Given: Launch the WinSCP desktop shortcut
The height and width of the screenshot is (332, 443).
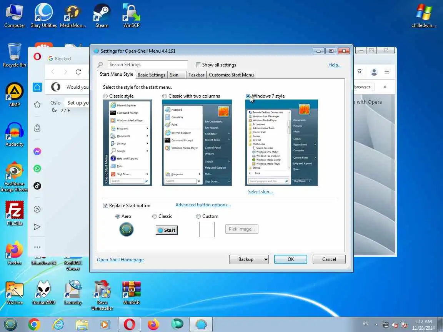Looking at the screenshot, I should [132, 16].
